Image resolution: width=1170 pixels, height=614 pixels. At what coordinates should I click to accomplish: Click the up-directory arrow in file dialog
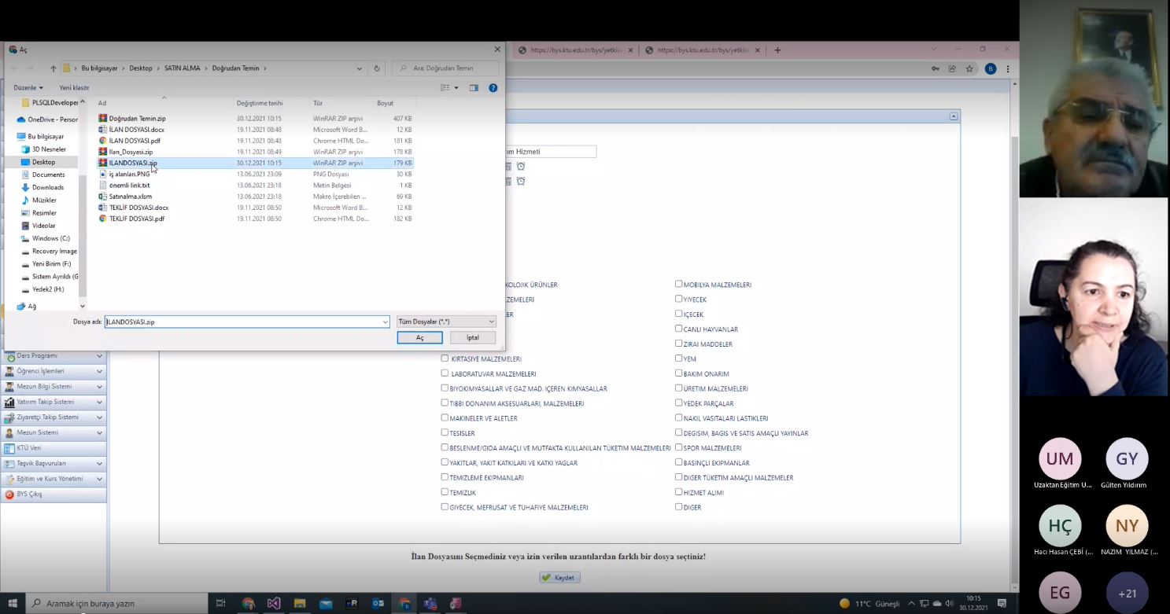tap(54, 68)
